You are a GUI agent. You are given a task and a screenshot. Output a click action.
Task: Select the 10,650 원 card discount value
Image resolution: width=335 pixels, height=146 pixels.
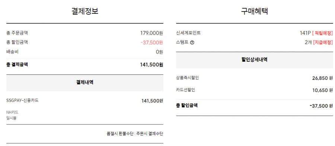tap(322, 90)
